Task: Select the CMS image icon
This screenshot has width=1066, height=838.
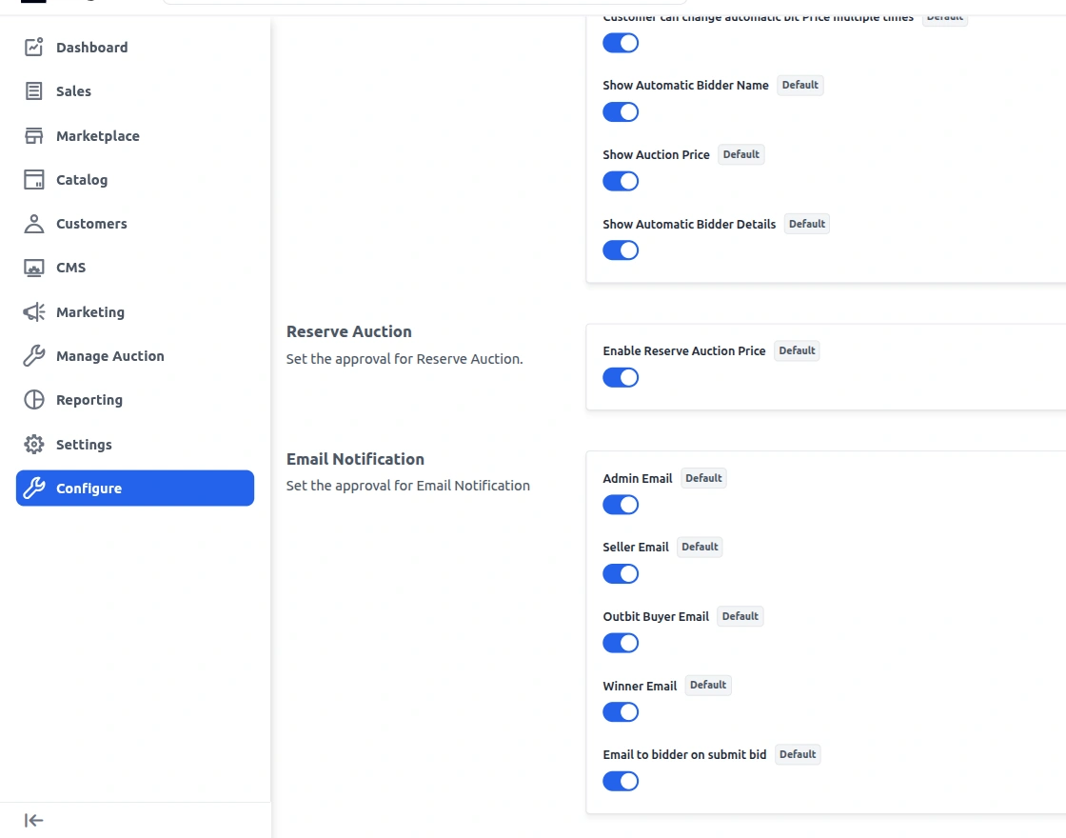Action: 32,267
